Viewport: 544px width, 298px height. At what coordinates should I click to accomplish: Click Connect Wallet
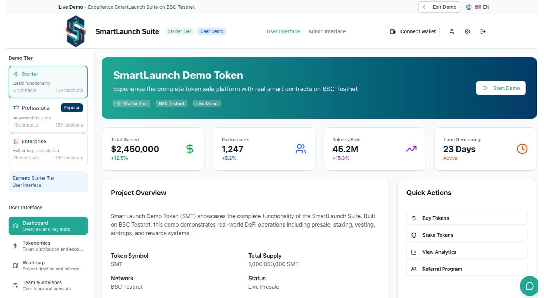click(x=413, y=31)
